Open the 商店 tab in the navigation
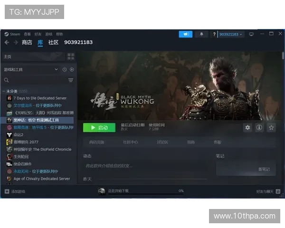Image resolution: width=285 pixels, height=228 pixels. point(27,42)
